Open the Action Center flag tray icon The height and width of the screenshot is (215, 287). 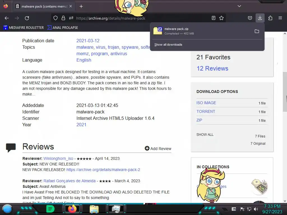point(242,209)
